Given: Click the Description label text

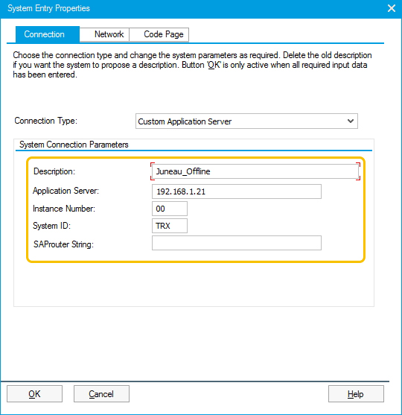Looking at the screenshot, I should pos(54,171).
